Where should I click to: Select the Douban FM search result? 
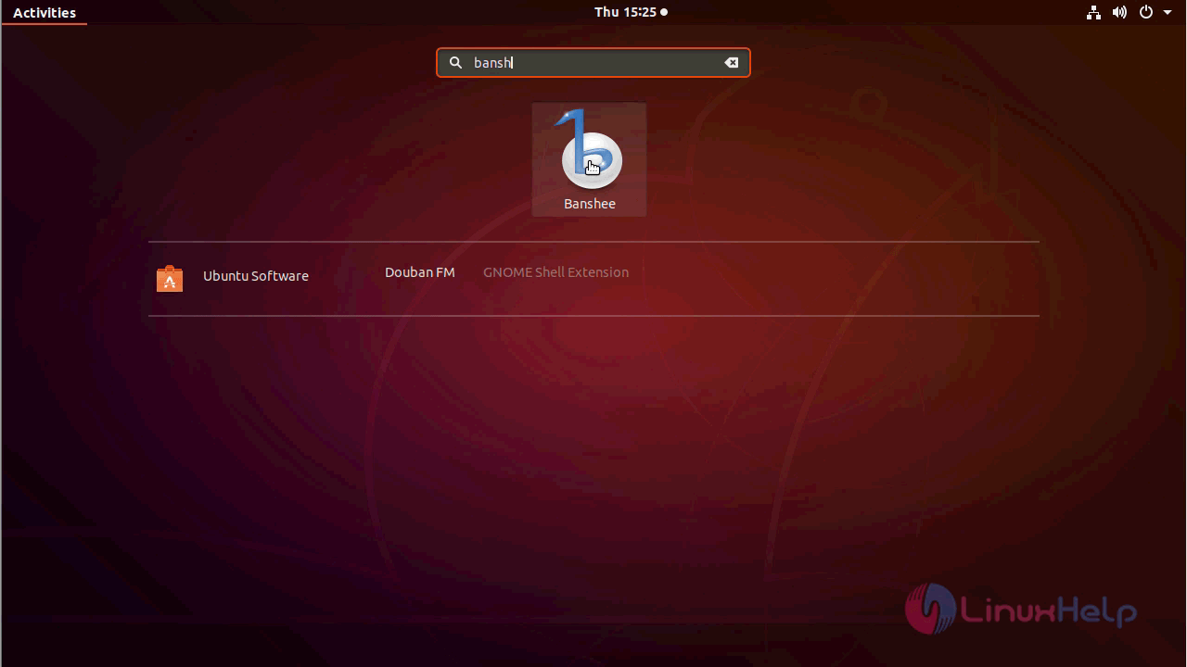420,272
